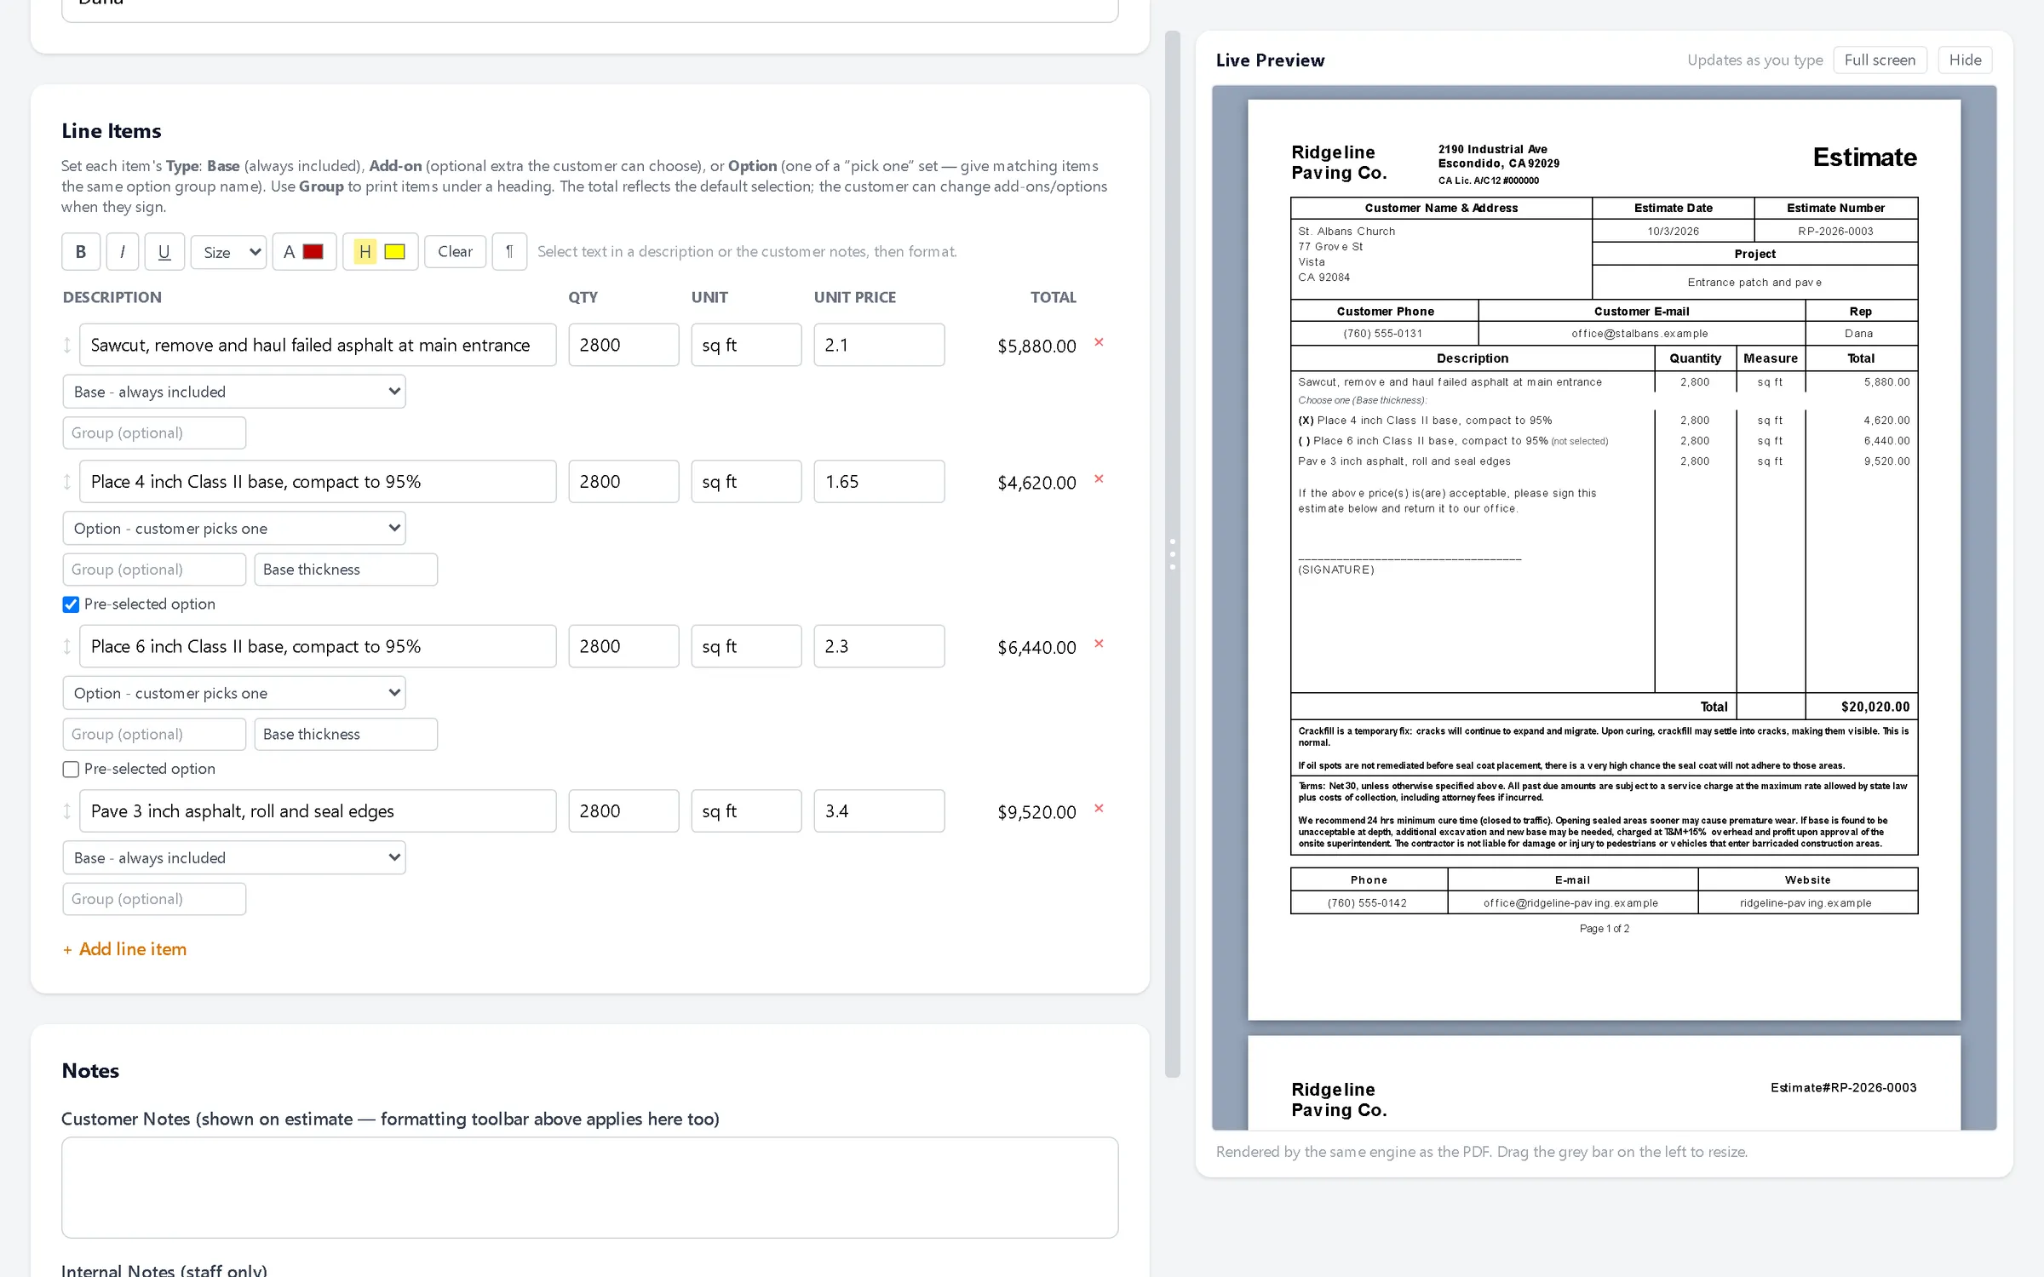Click reorder handle for Place 6 inch item

click(x=67, y=646)
